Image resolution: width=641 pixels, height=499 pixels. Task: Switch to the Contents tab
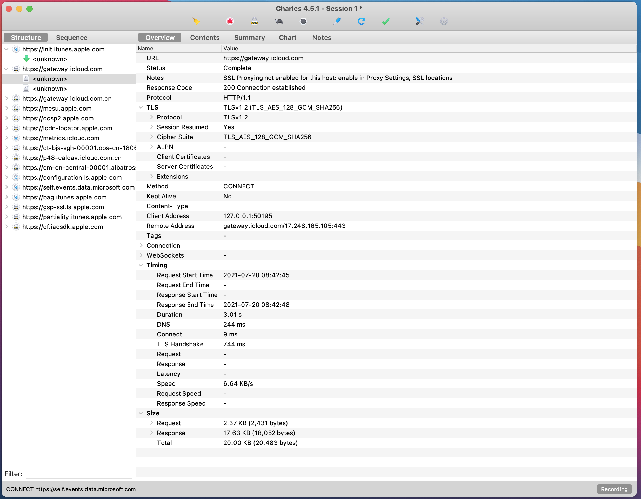pos(205,38)
